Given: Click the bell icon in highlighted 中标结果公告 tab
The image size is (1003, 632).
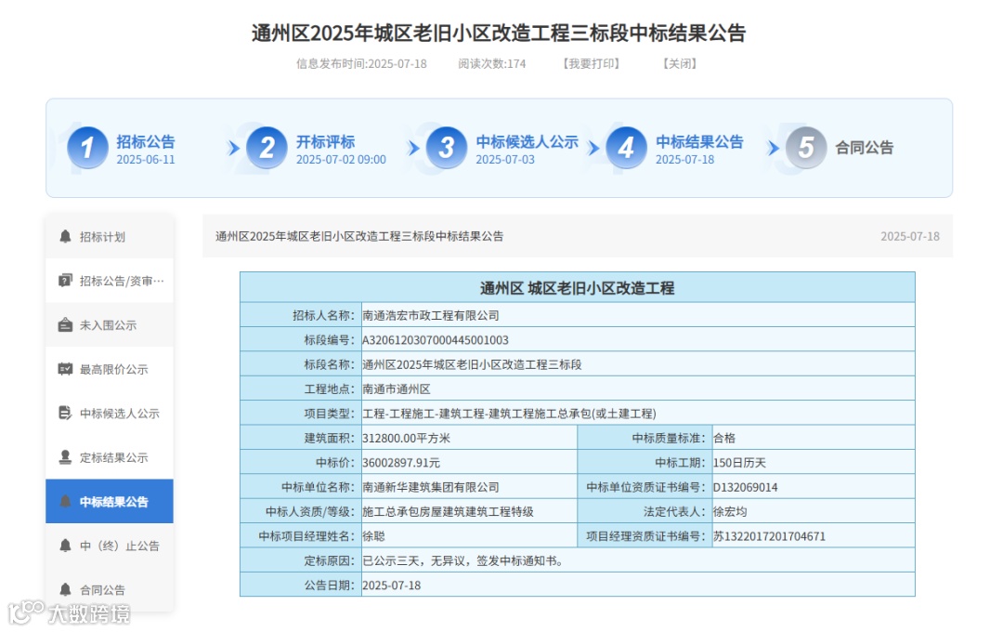Looking at the screenshot, I should pos(65,501).
